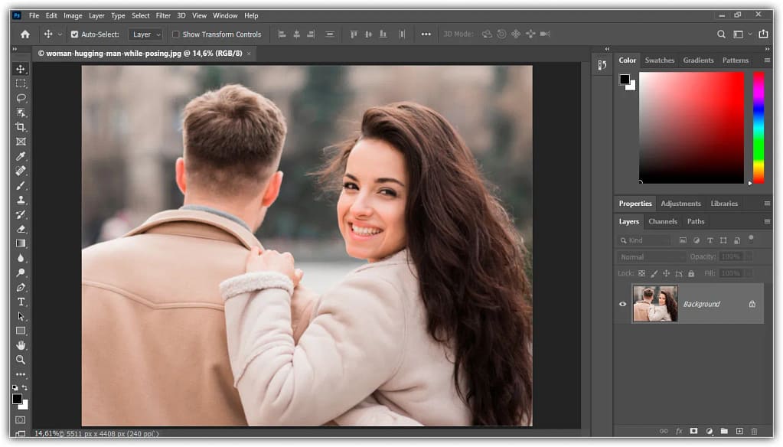
Task: Click the hue slider in Color panel
Action: (759, 128)
